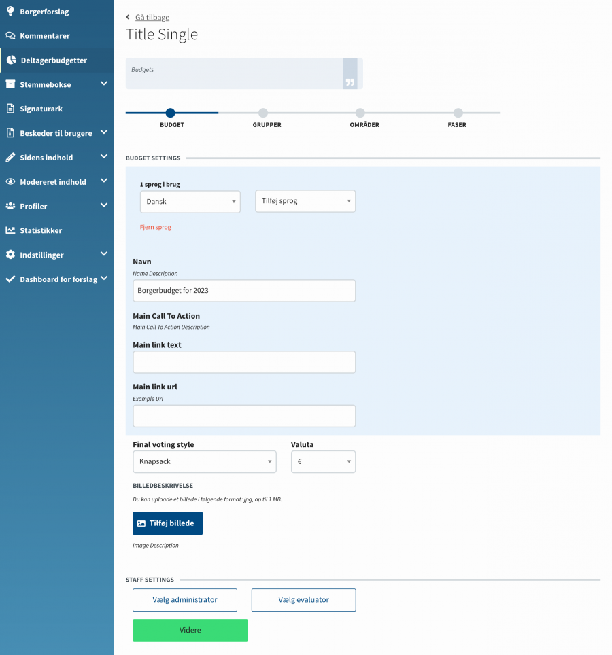Select the Sidens indhold pencil icon
The height and width of the screenshot is (655, 612).
tap(10, 157)
